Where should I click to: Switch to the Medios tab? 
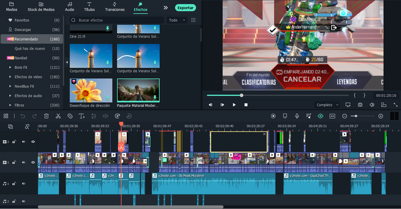[12, 7]
